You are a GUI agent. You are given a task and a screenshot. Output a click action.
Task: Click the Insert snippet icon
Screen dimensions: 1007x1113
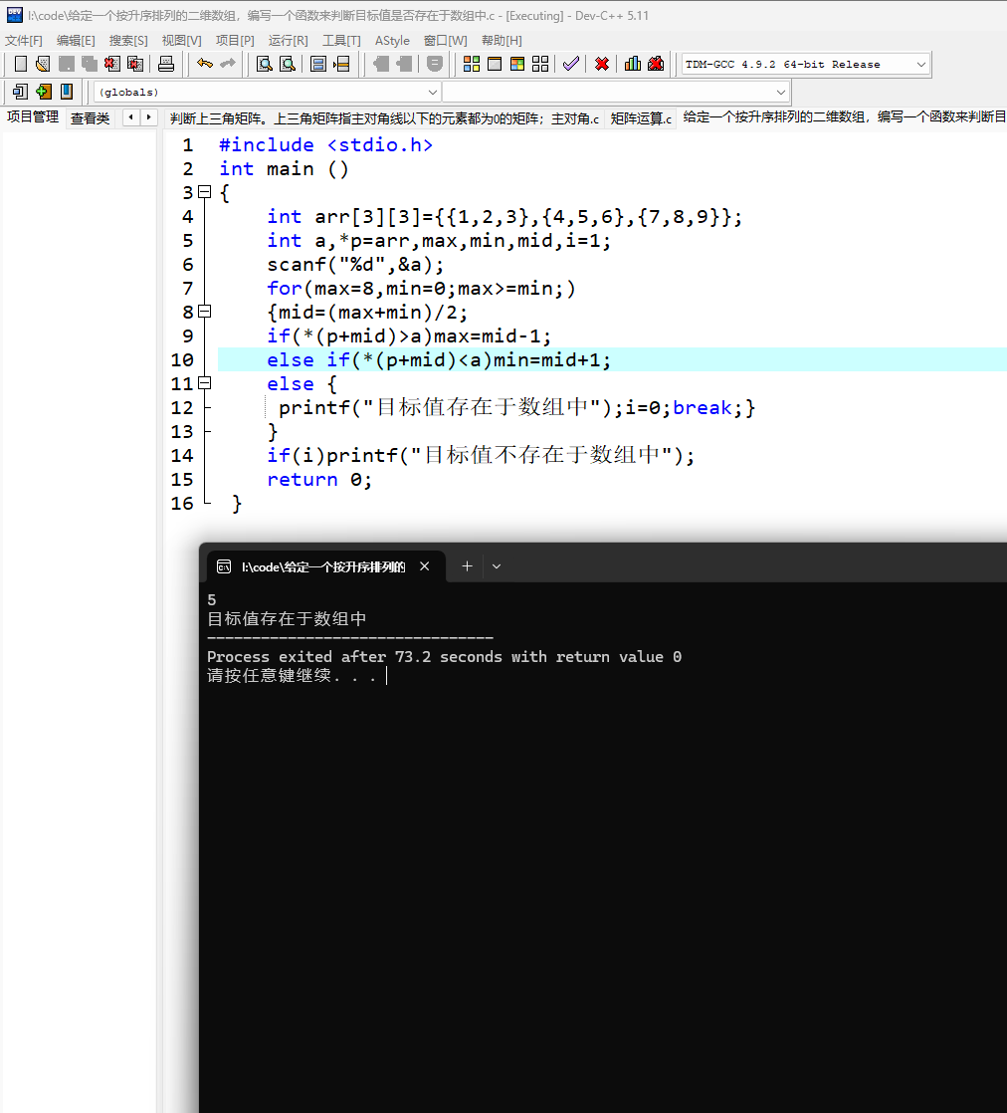tap(20, 92)
